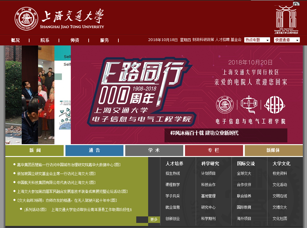The height and width of the screenshot is (228, 307).
Task: Open the 基金会 link
Action: point(236,40)
